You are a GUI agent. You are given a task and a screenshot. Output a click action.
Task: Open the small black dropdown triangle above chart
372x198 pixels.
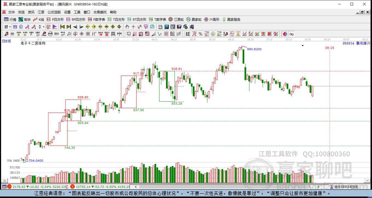point(303,45)
